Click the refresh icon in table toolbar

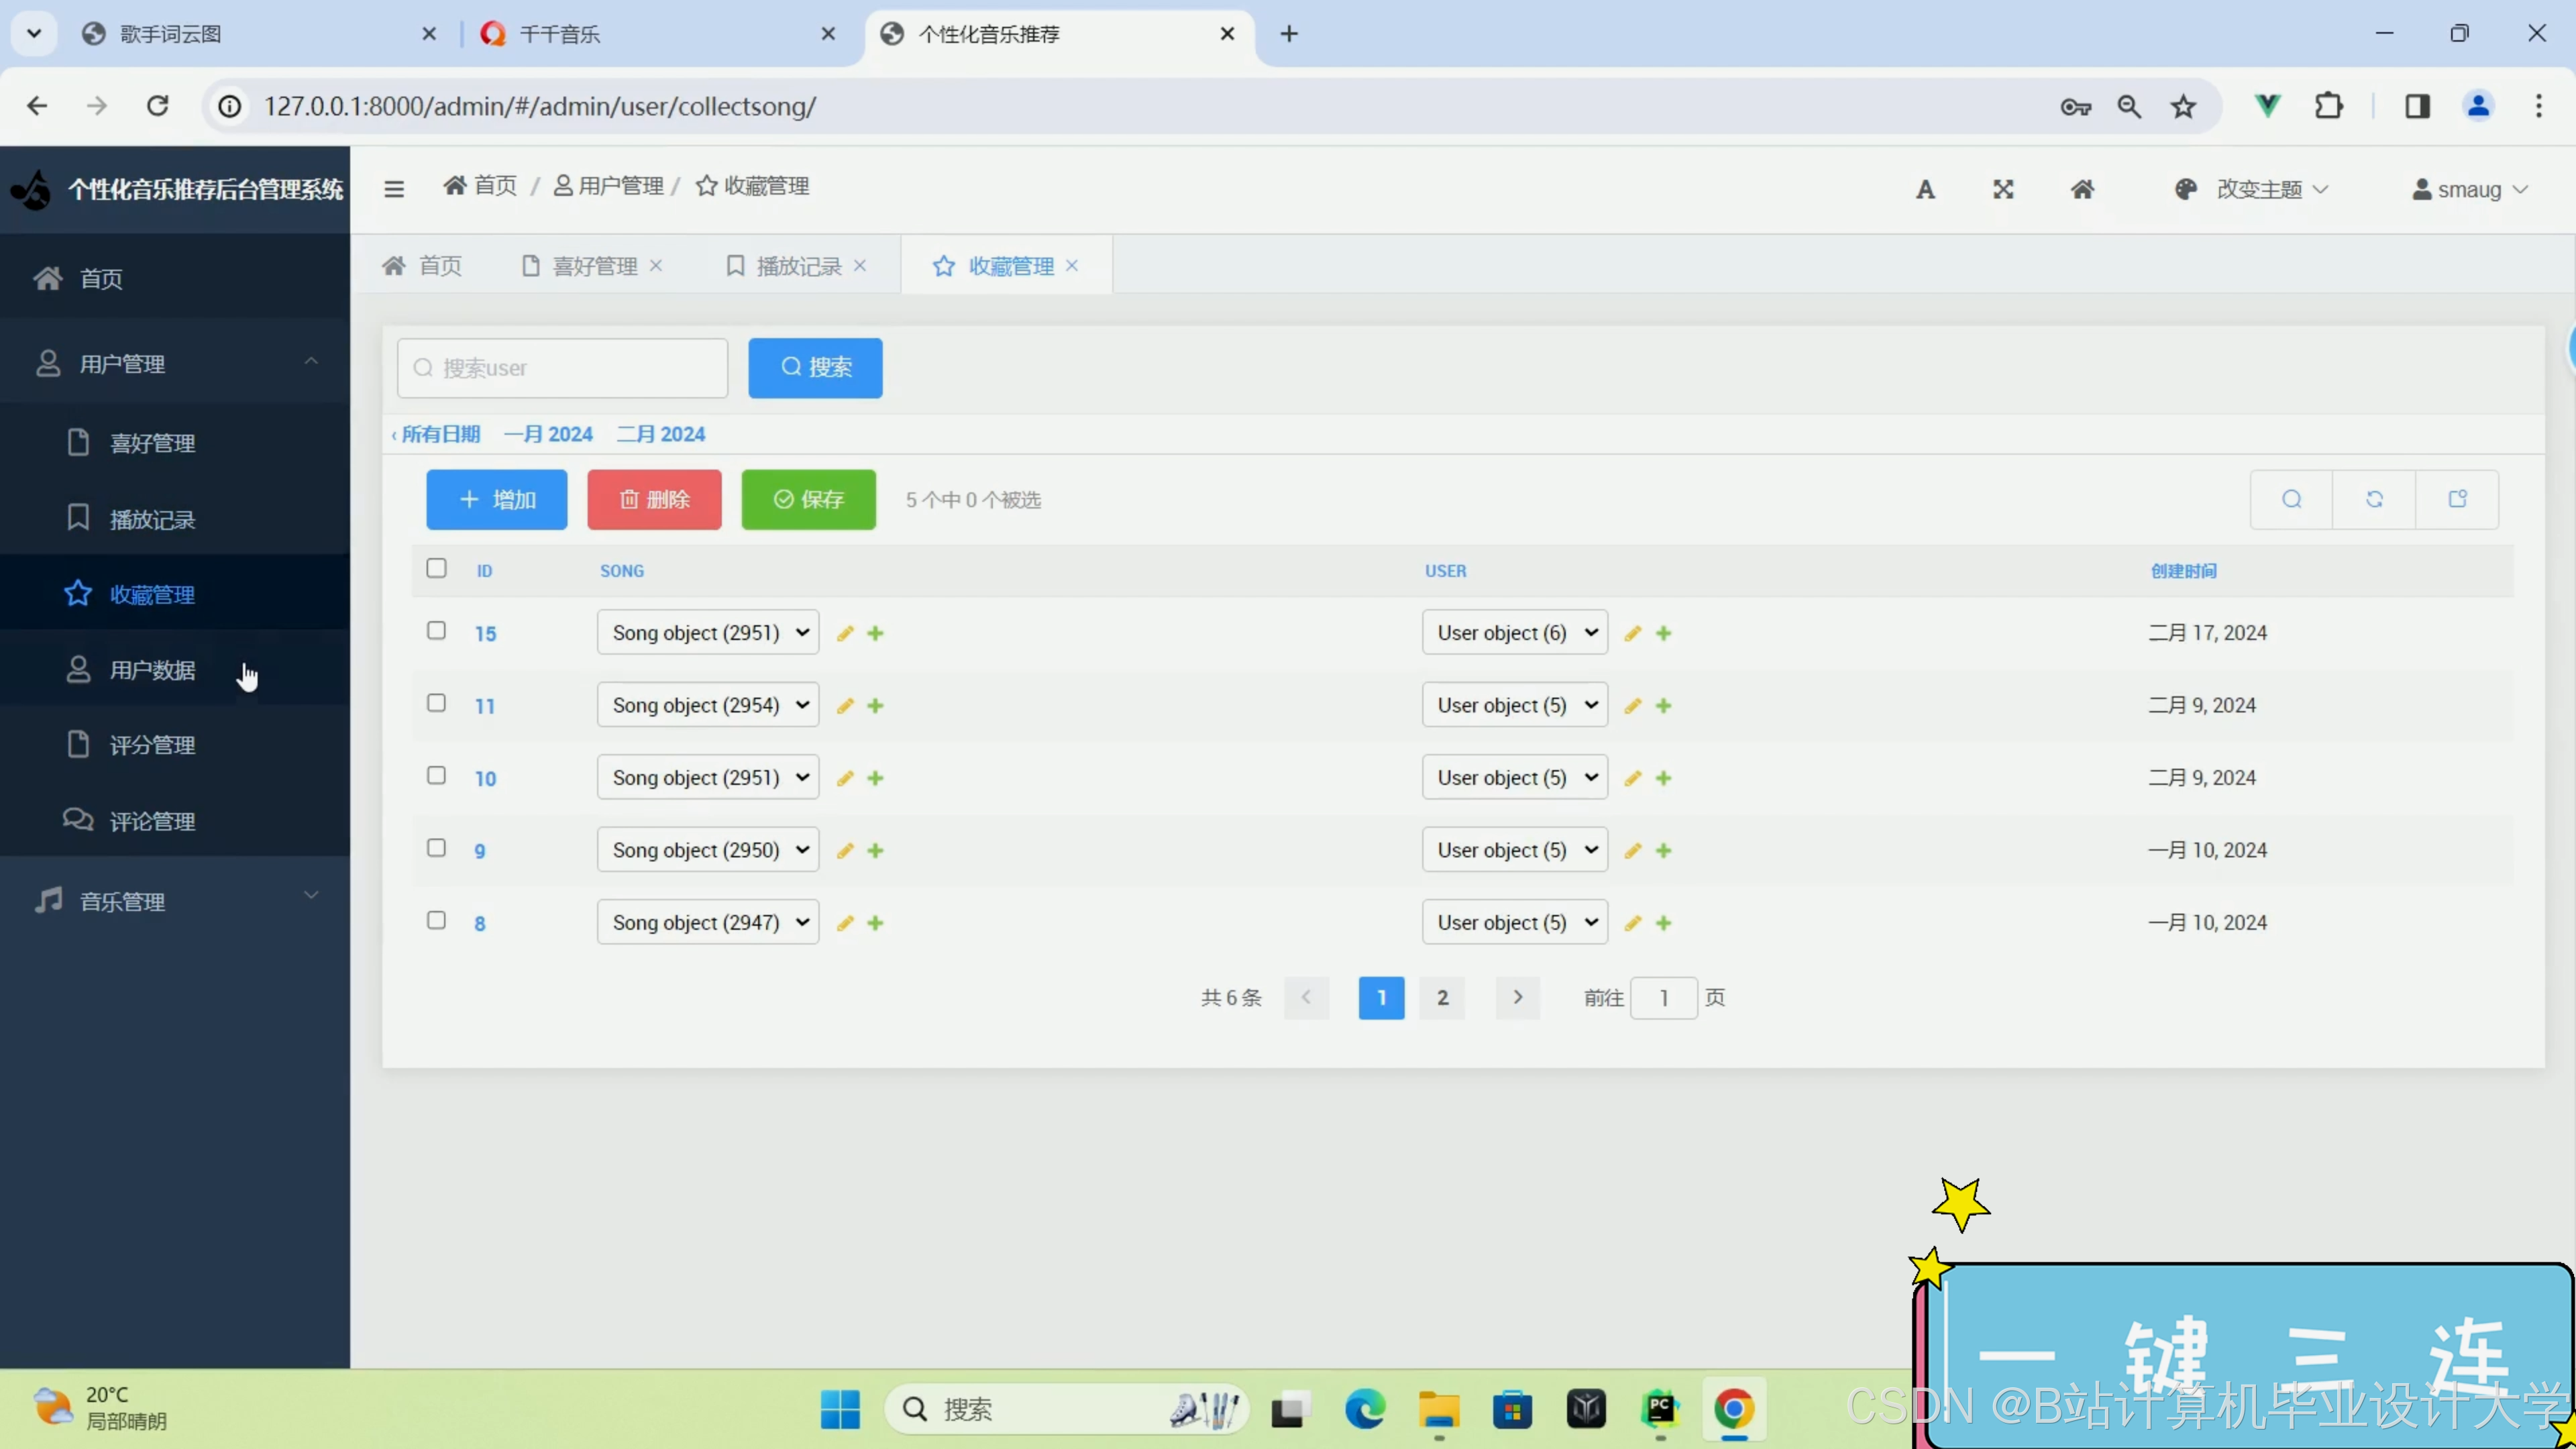(x=2374, y=499)
